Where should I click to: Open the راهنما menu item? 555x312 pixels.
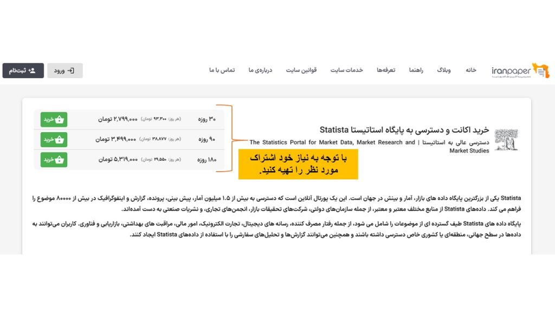pos(416,70)
